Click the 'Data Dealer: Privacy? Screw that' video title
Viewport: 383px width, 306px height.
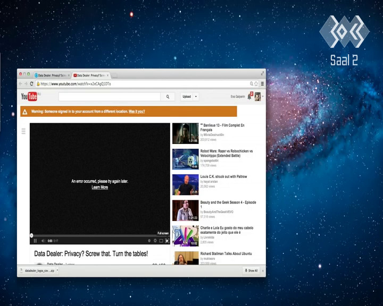click(x=91, y=253)
